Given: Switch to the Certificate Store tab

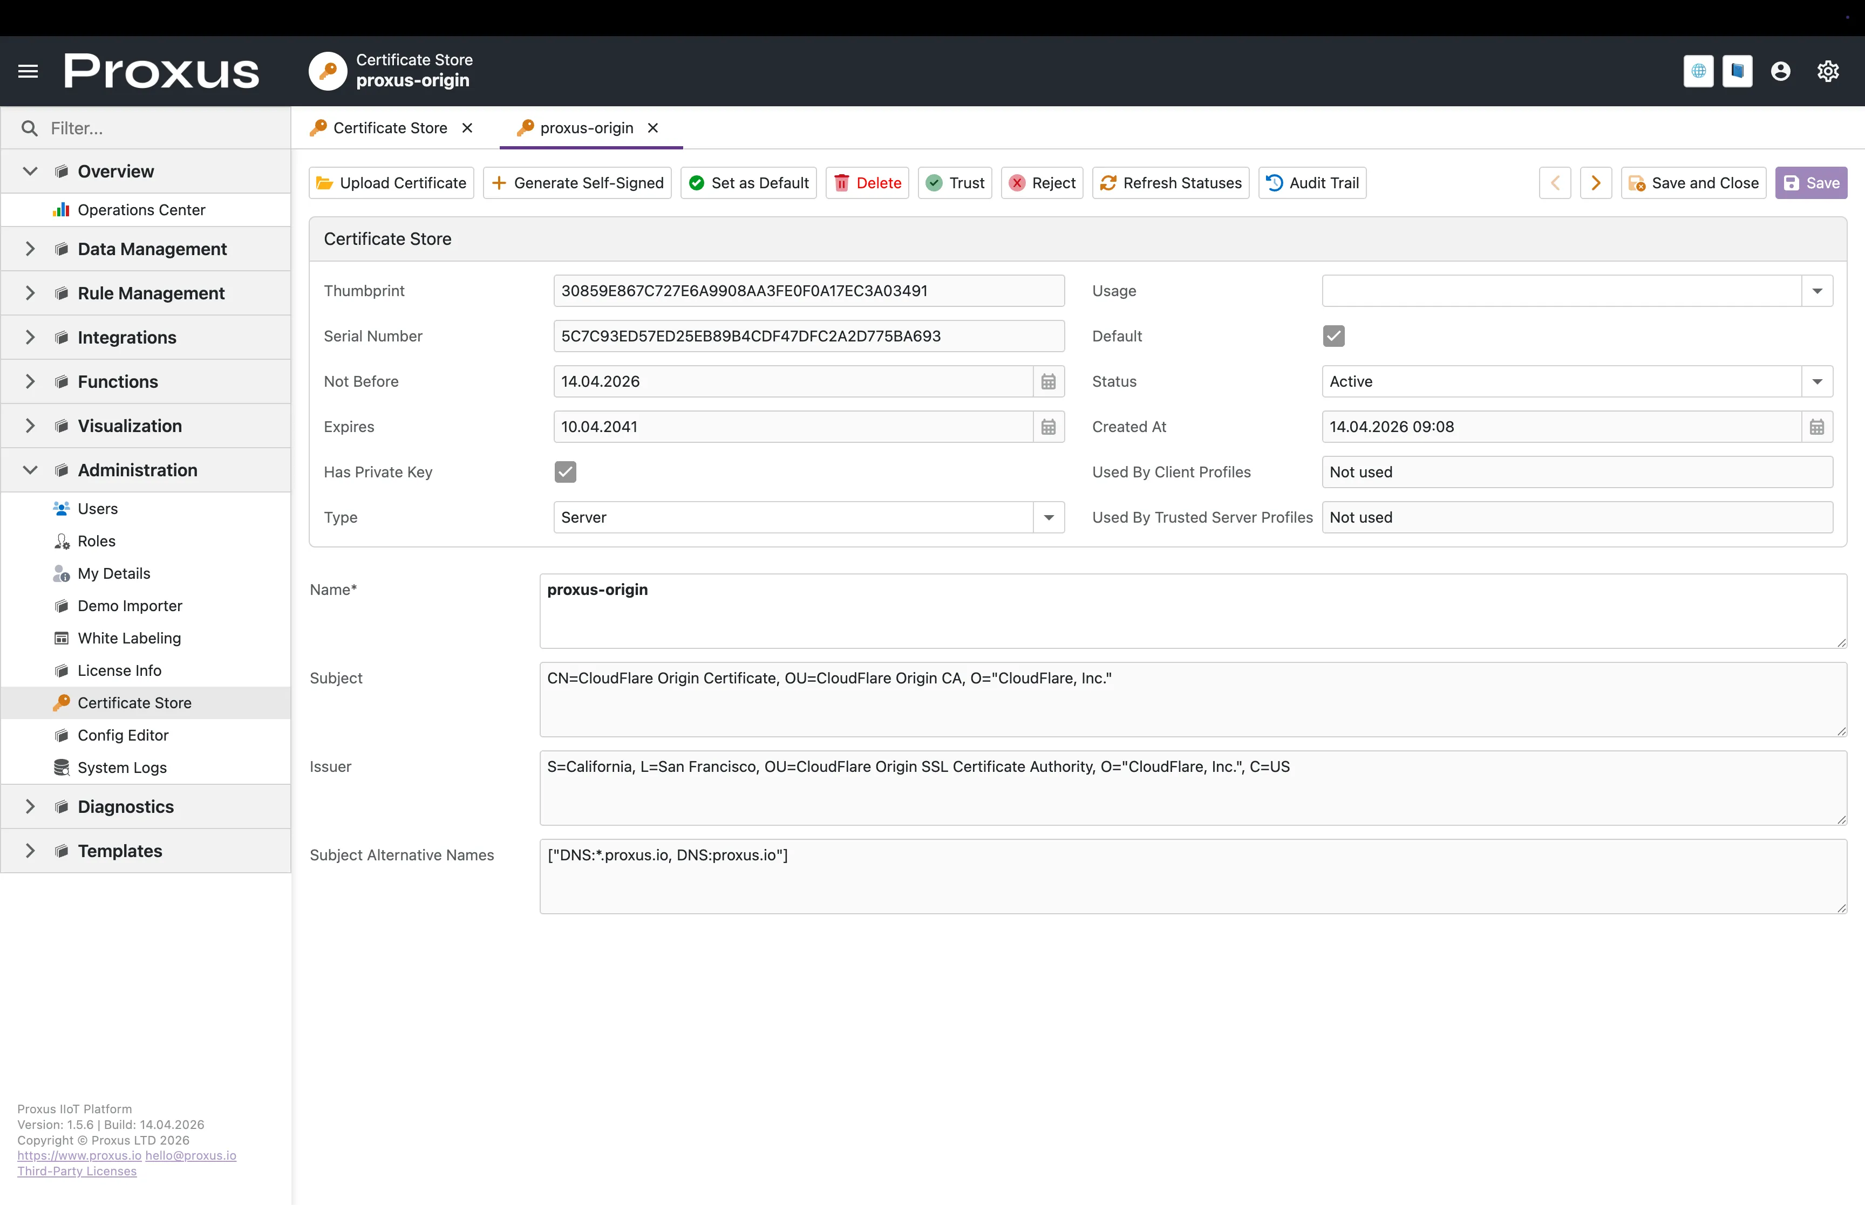Looking at the screenshot, I should tap(390, 127).
